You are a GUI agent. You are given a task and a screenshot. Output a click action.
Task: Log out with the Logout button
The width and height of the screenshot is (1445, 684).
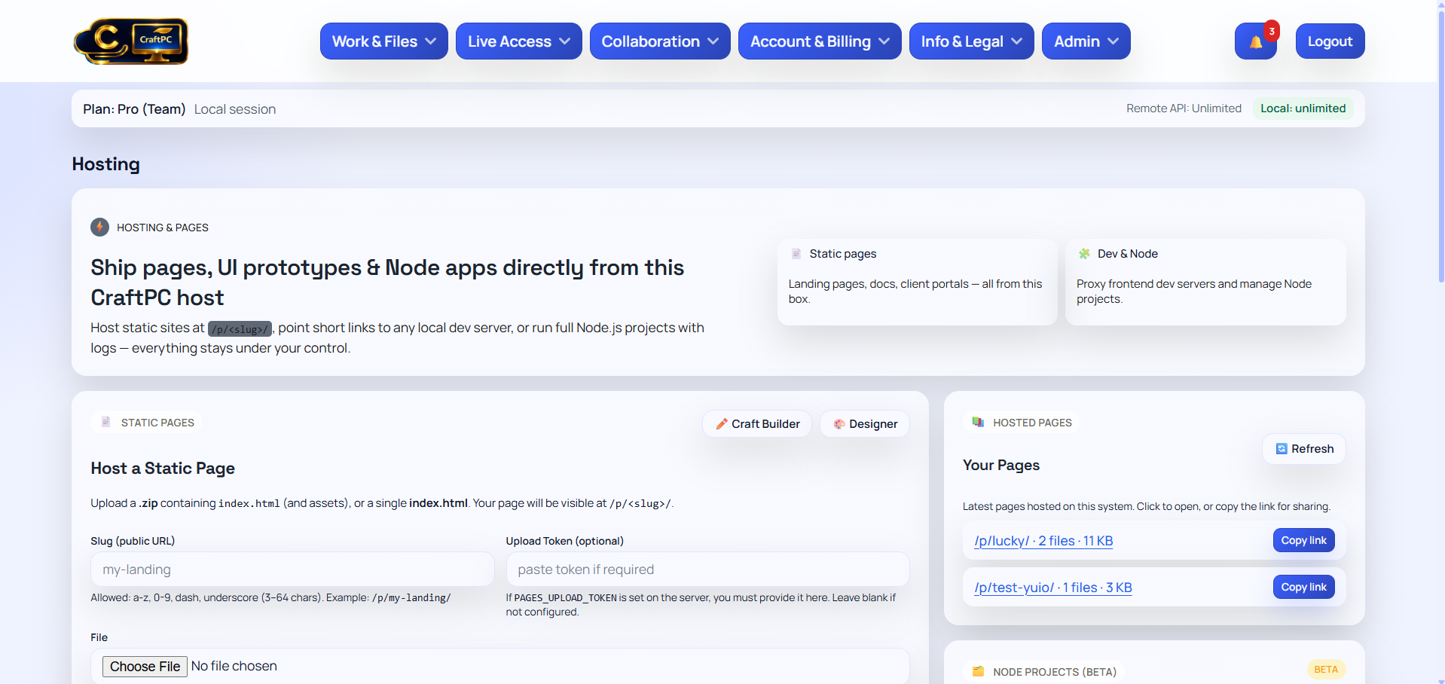tap(1330, 41)
